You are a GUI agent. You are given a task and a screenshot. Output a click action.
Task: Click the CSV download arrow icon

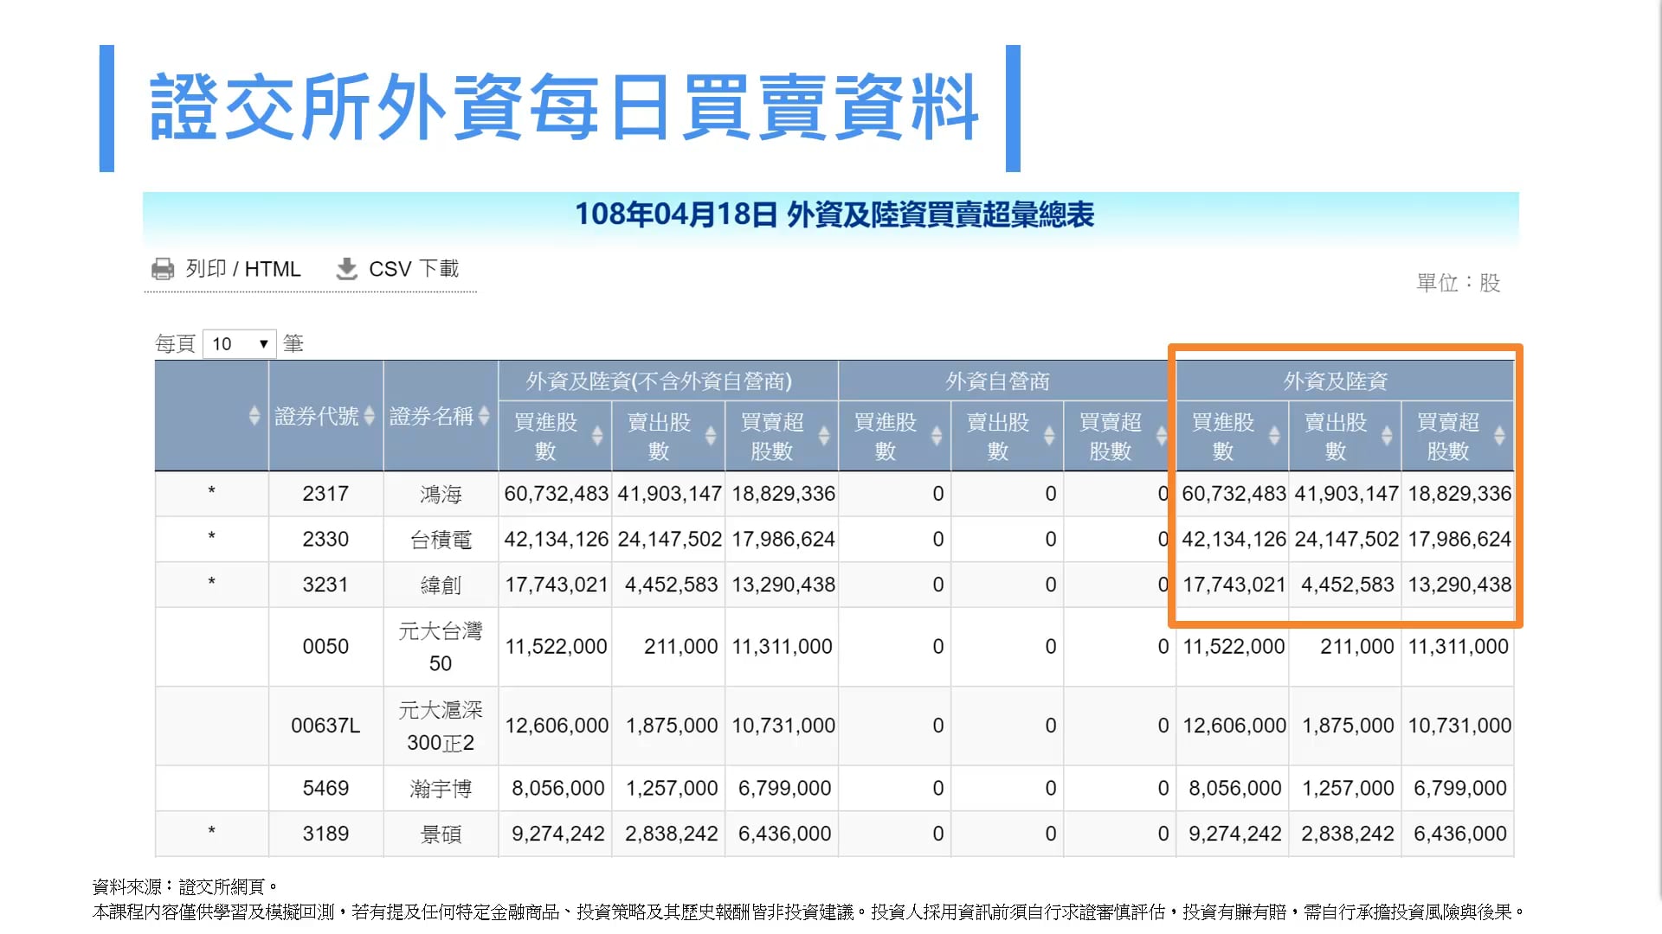click(x=346, y=269)
